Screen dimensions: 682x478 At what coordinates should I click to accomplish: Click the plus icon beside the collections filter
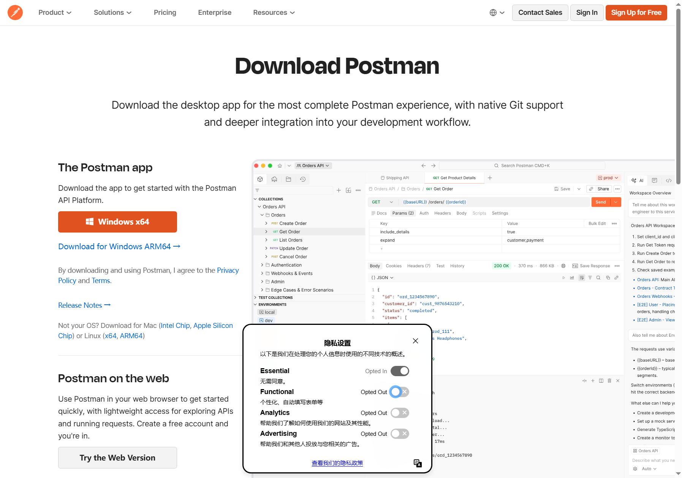coord(339,190)
